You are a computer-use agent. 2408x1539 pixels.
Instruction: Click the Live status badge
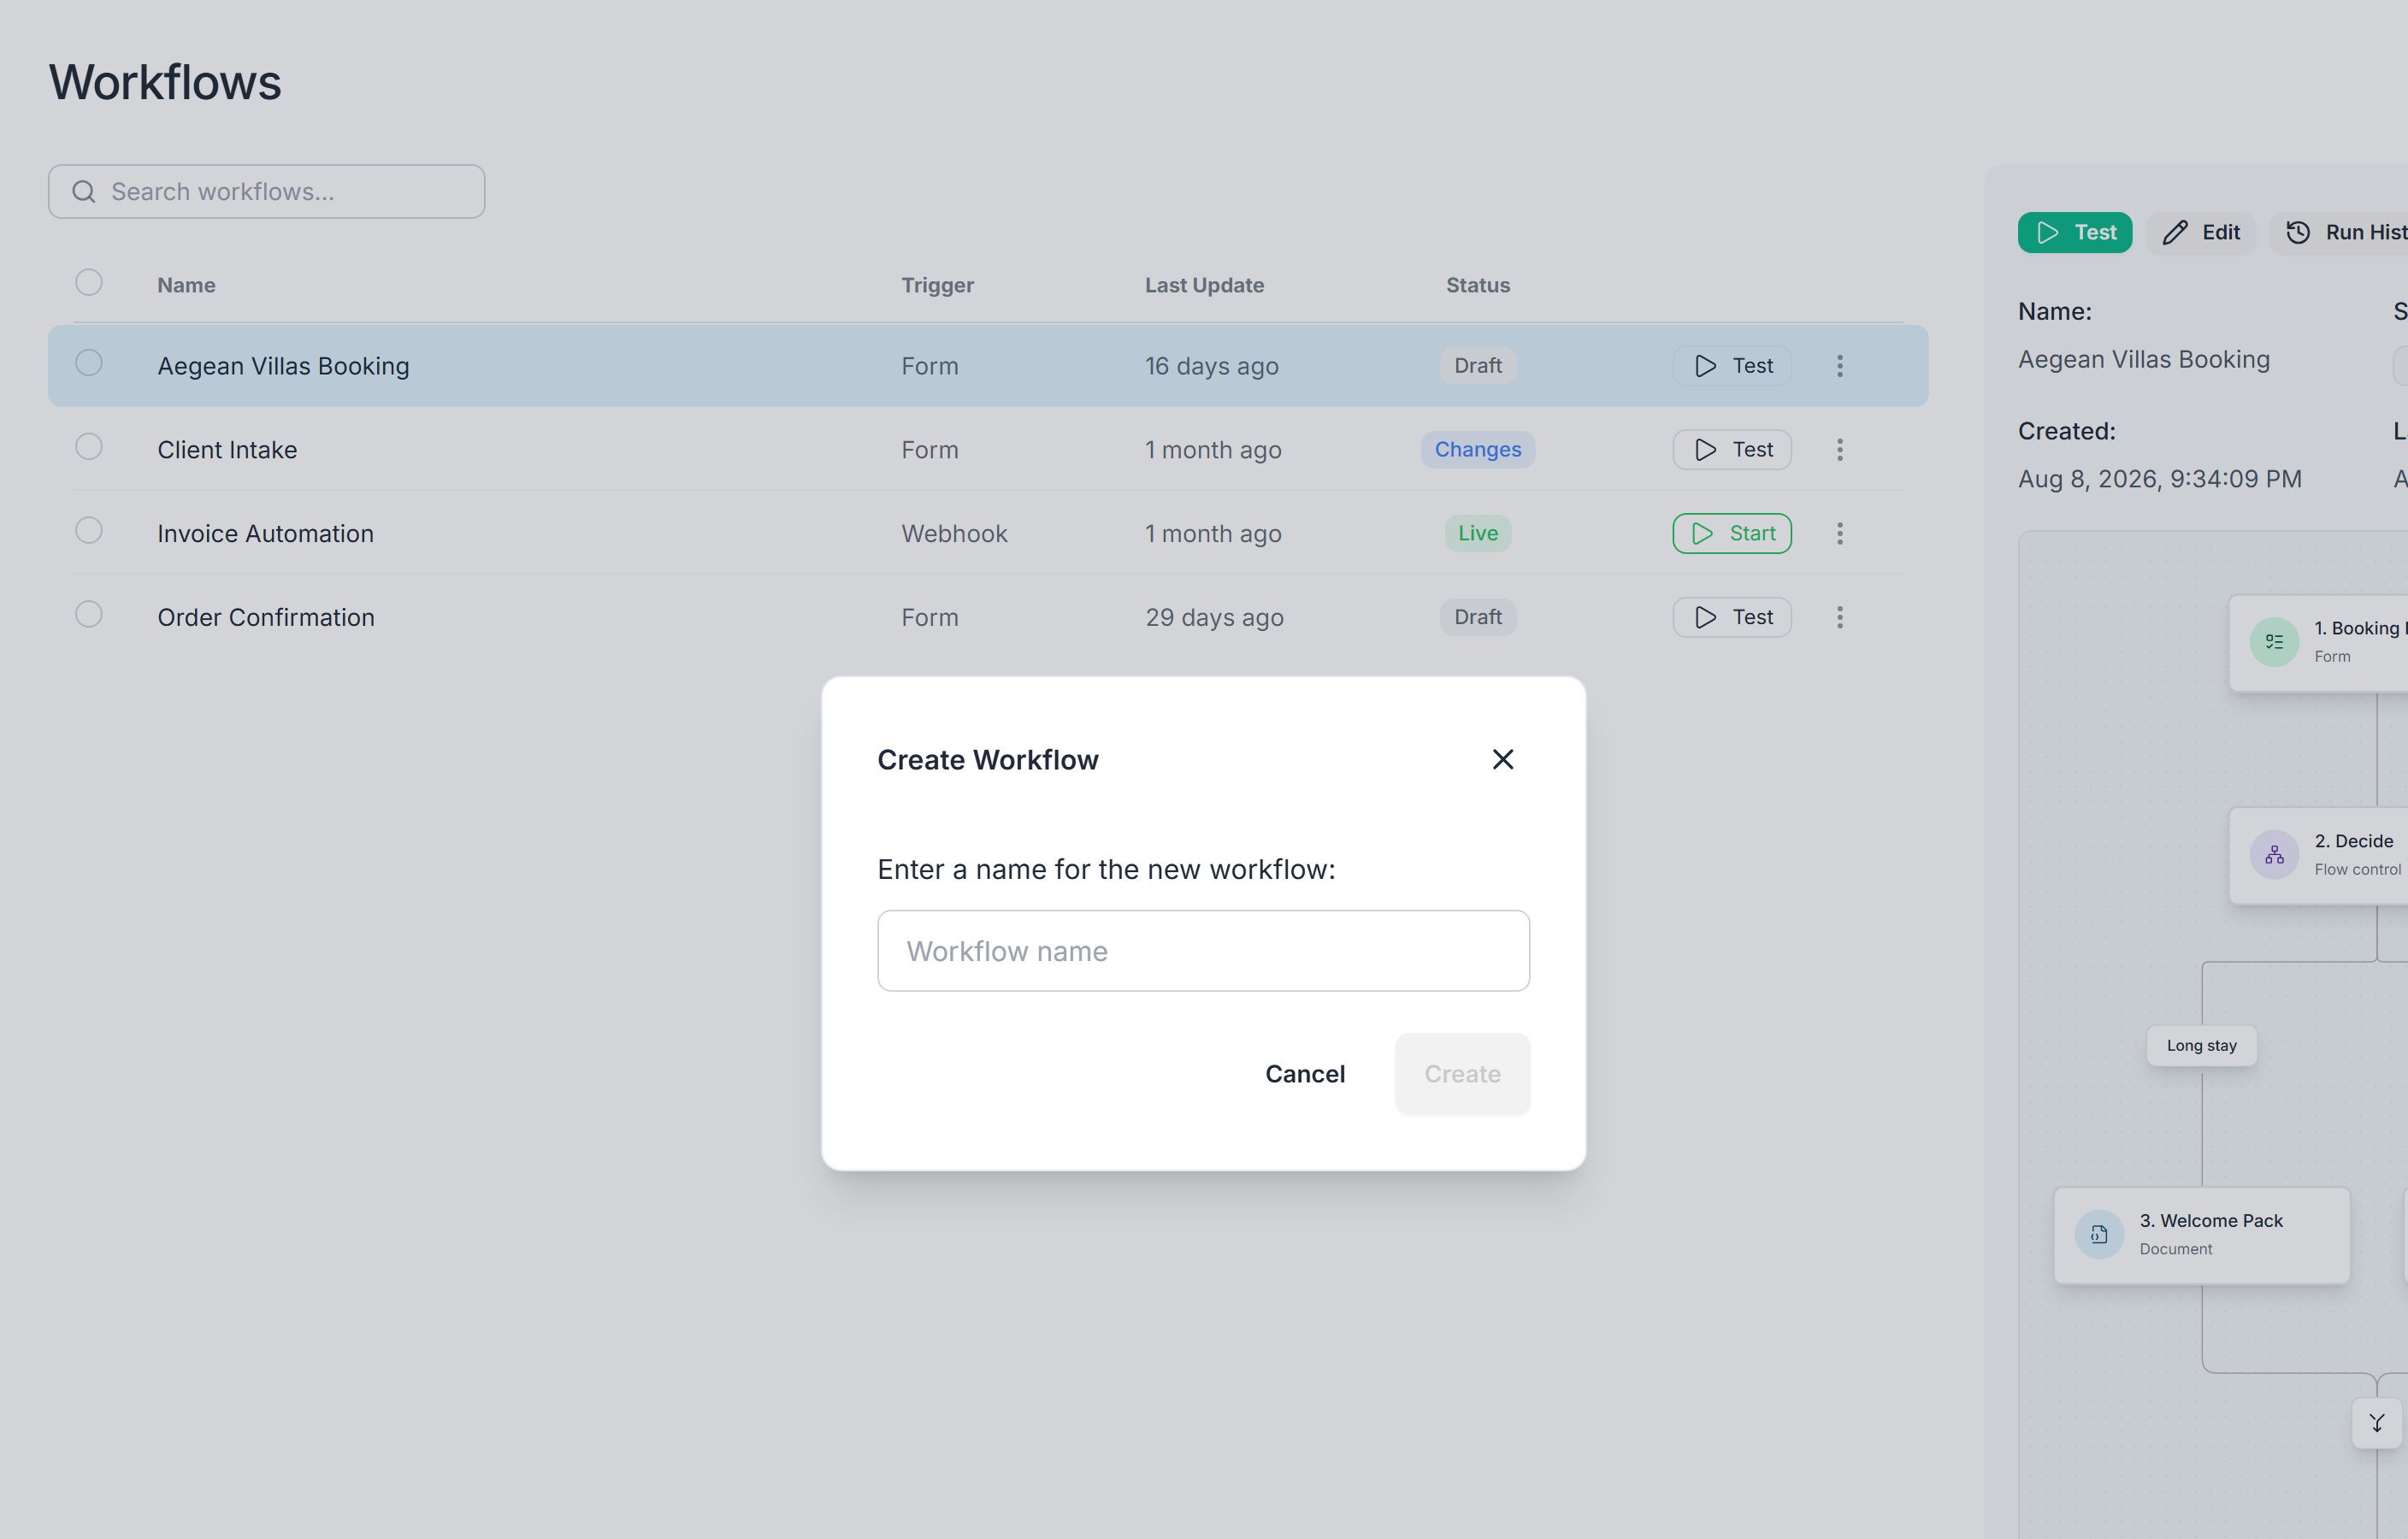1477,533
